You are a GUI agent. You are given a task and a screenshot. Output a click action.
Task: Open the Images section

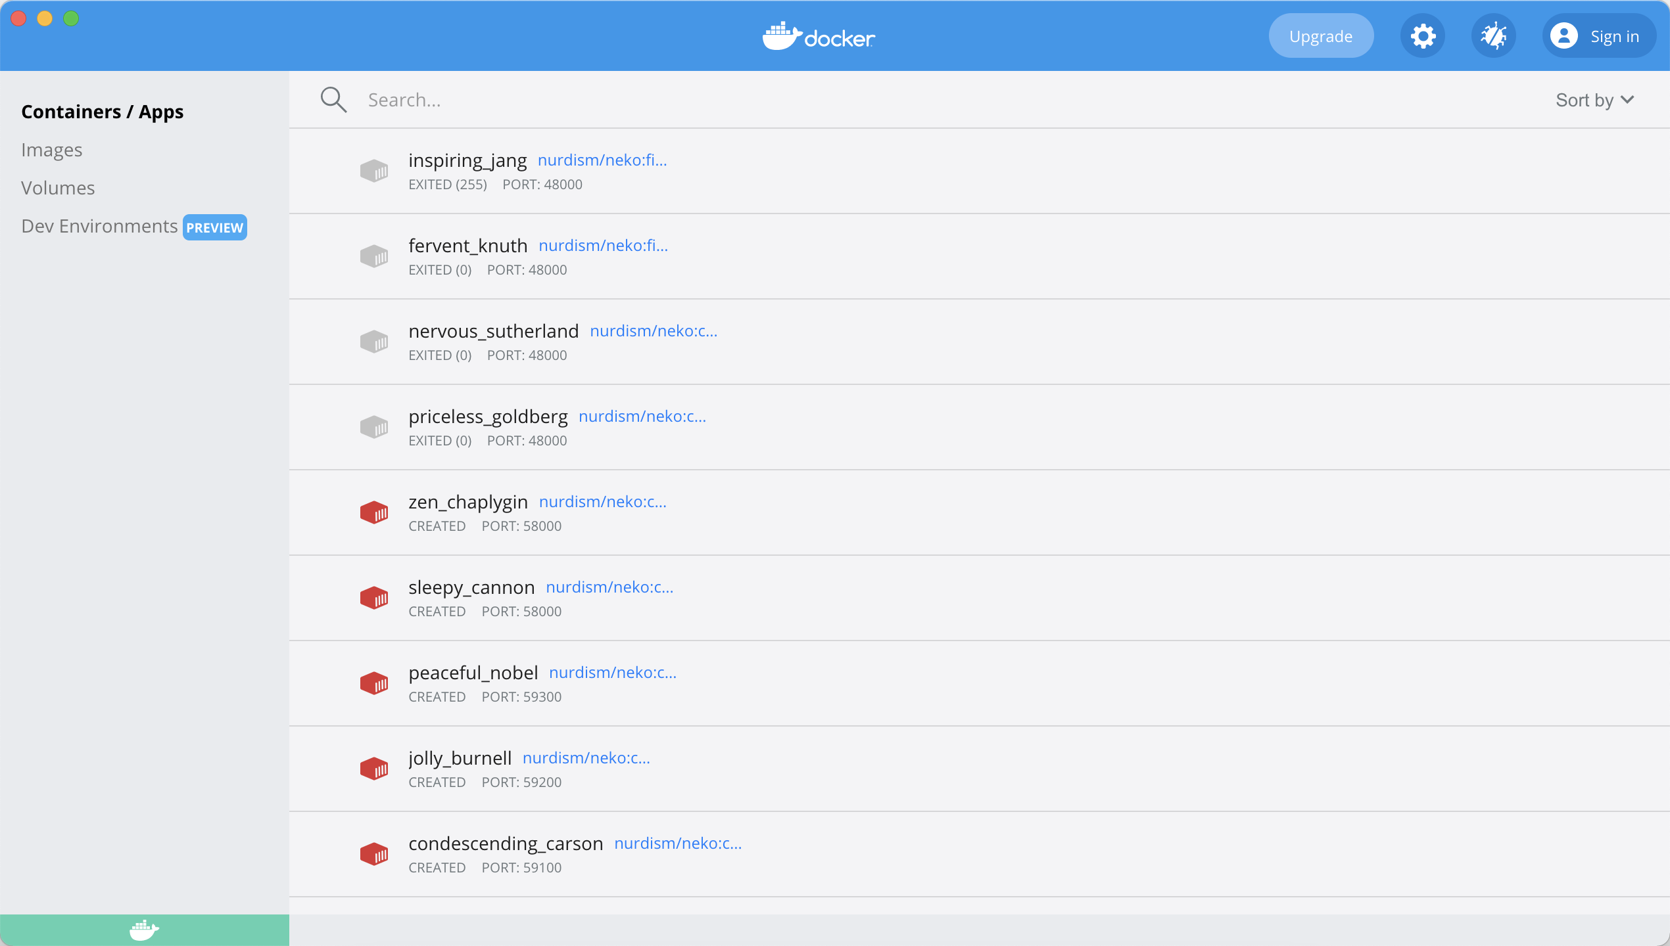pyautogui.click(x=52, y=150)
